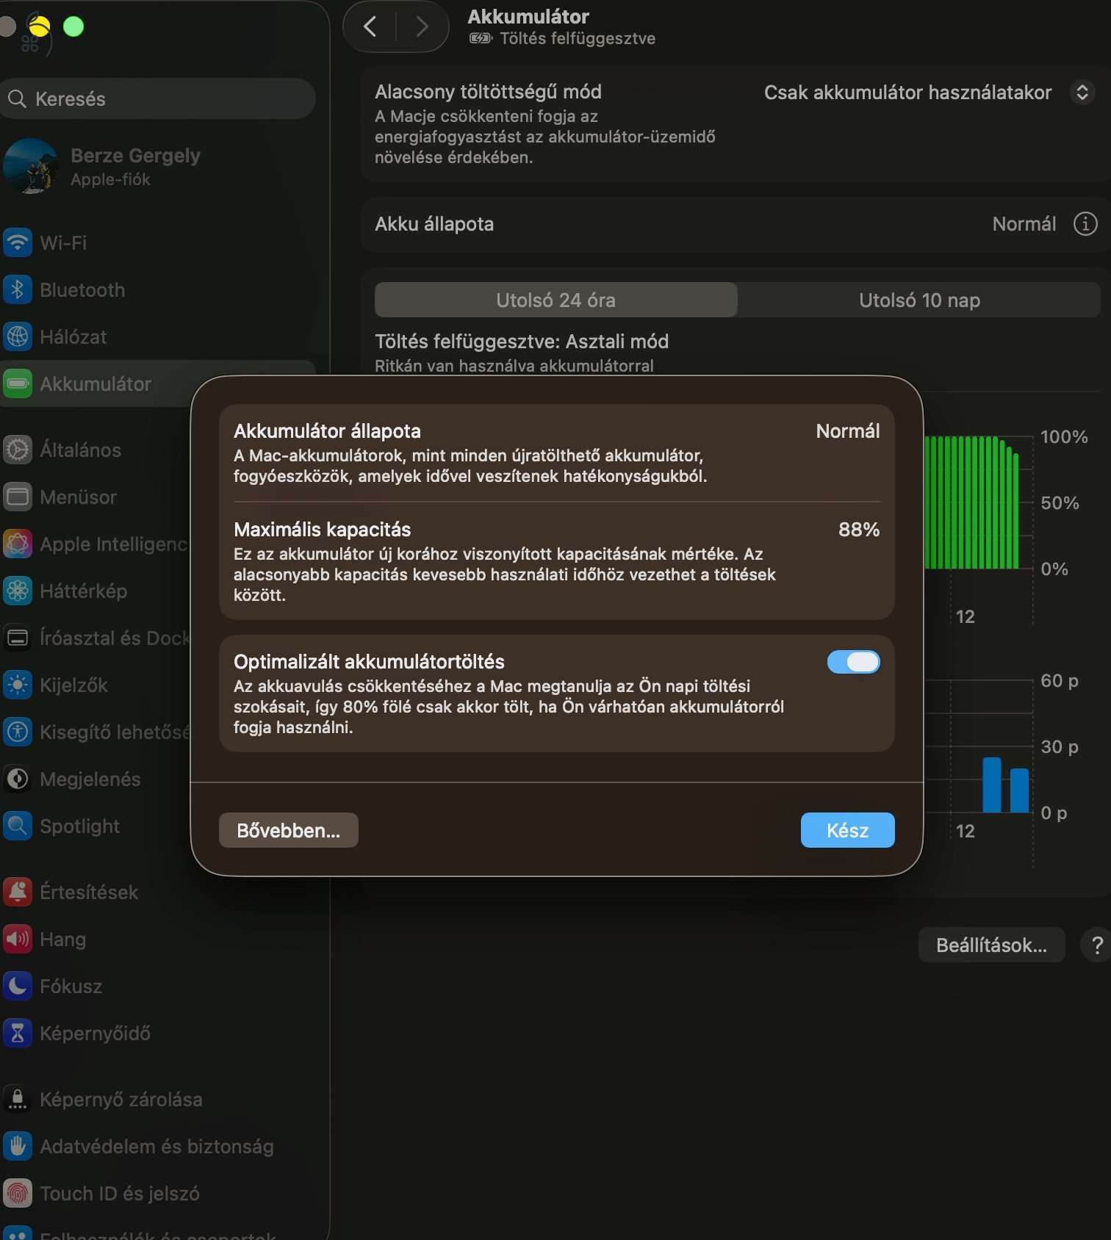This screenshot has height=1240, width=1111.
Task: Open the Hang speaker icon
Action: [x=18, y=939]
